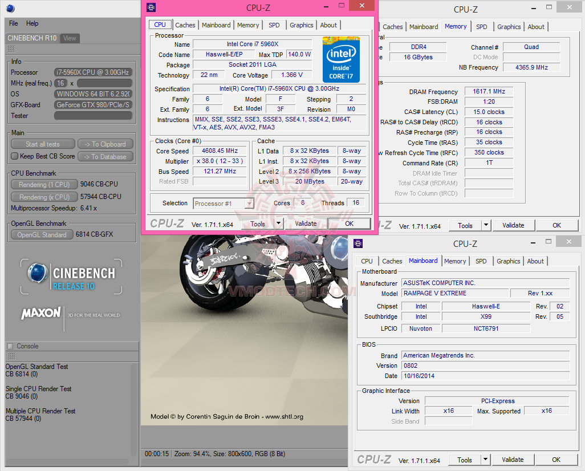Click the Intel Core i7 logo

click(x=341, y=60)
